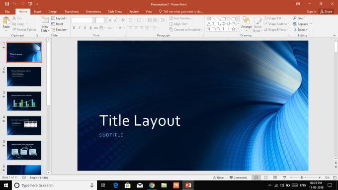Switch to the Transitions tab
The height and width of the screenshot is (190, 338).
[x=72, y=11]
